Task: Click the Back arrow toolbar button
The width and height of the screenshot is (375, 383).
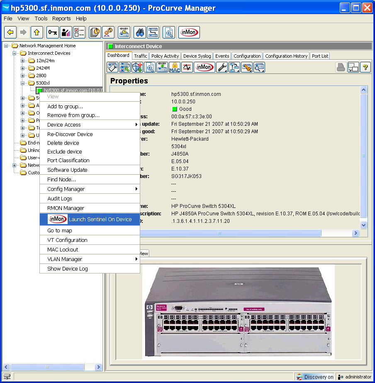Action: point(10,32)
